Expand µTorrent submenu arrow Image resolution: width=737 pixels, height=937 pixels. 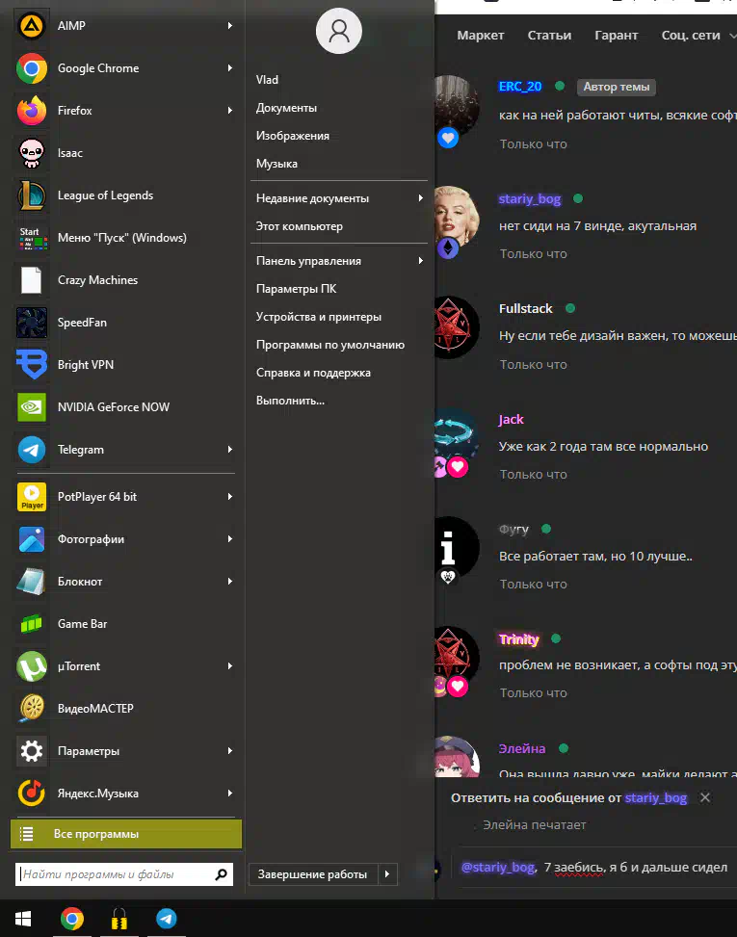tap(230, 666)
